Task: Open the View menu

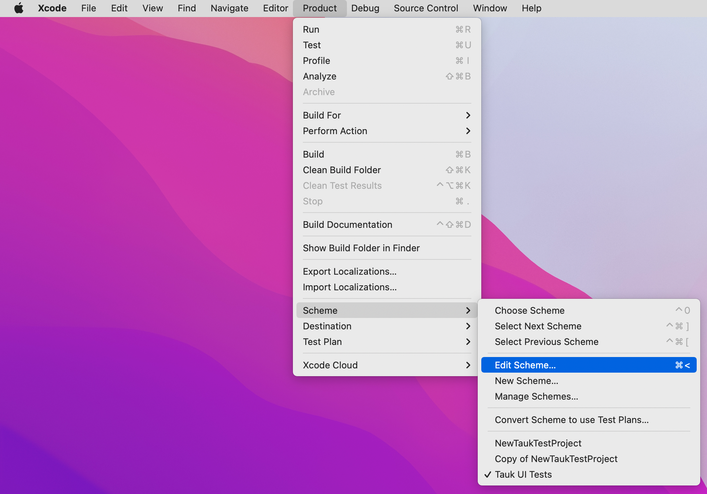Action: point(153,8)
